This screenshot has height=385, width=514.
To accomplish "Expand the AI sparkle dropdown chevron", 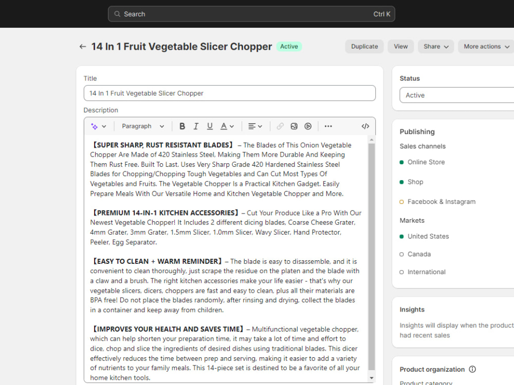I will (104, 126).
